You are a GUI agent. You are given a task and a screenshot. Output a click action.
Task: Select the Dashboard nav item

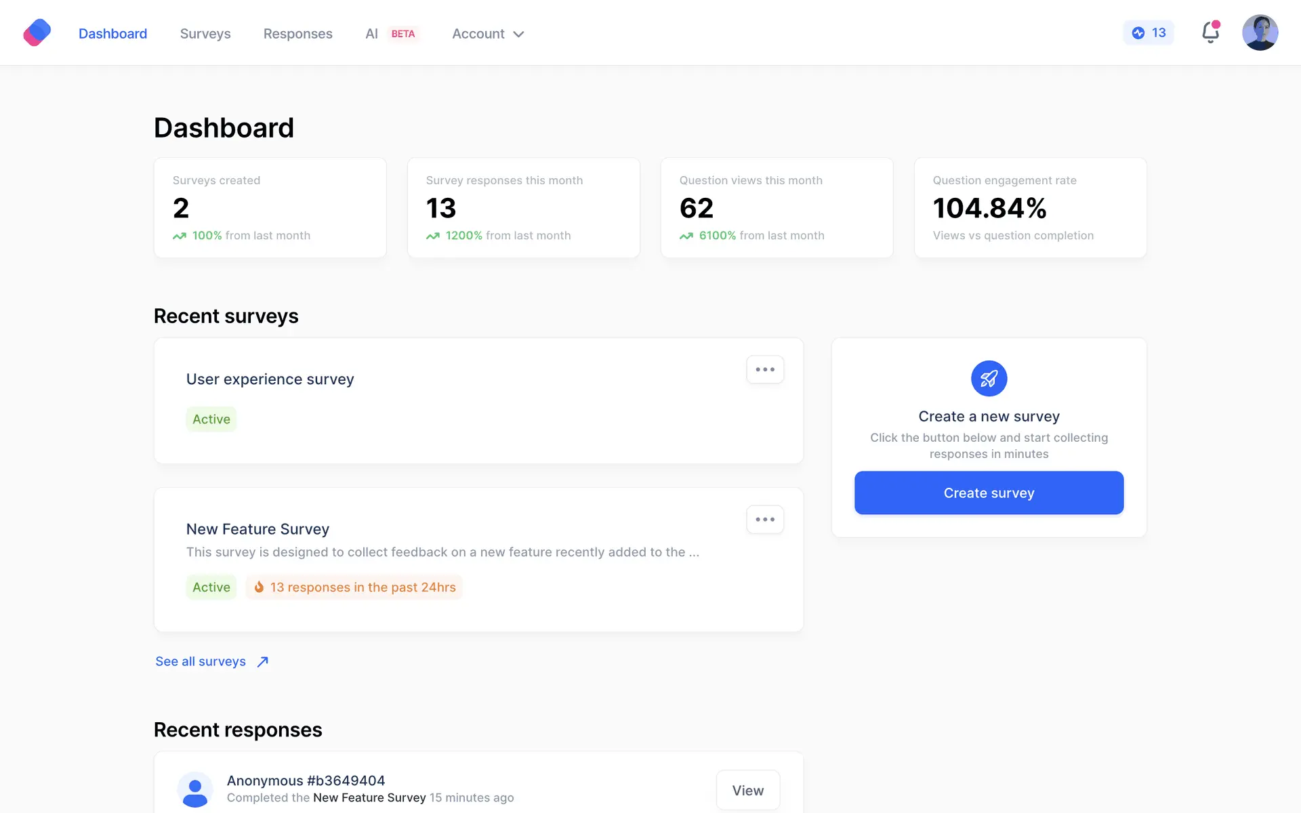click(112, 34)
